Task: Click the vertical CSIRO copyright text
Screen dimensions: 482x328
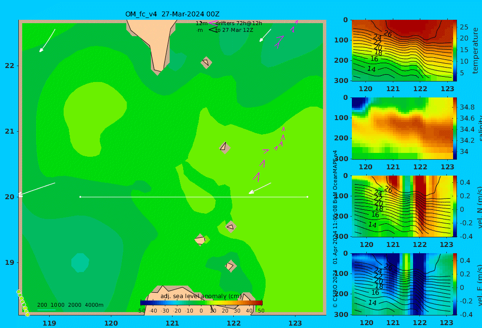Action: click(x=335, y=229)
